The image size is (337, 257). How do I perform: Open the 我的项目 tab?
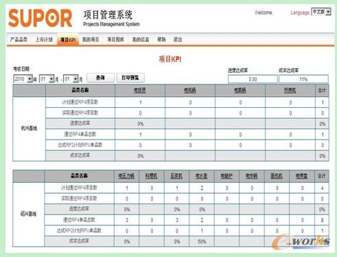click(91, 39)
